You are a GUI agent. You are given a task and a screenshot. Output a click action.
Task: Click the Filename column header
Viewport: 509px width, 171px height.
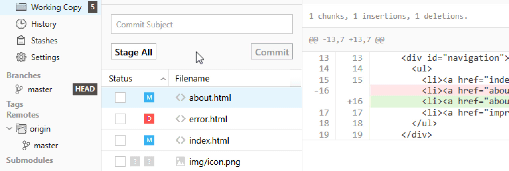pyautogui.click(x=193, y=79)
